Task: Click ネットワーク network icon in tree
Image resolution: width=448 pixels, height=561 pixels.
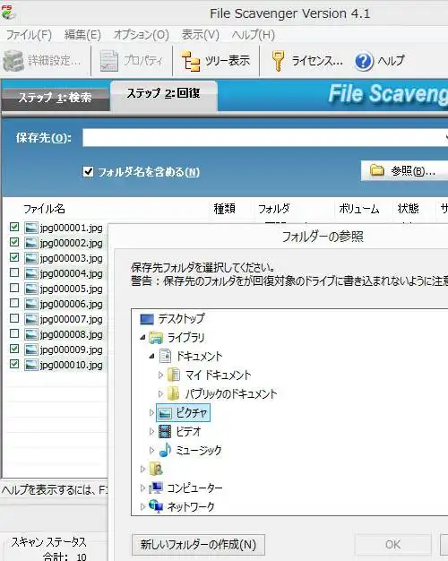Action: [156, 506]
